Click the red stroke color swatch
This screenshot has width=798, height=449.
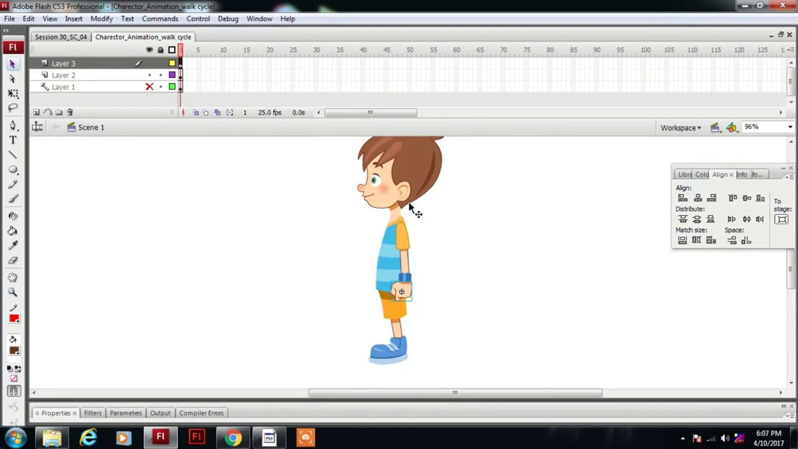coord(14,318)
